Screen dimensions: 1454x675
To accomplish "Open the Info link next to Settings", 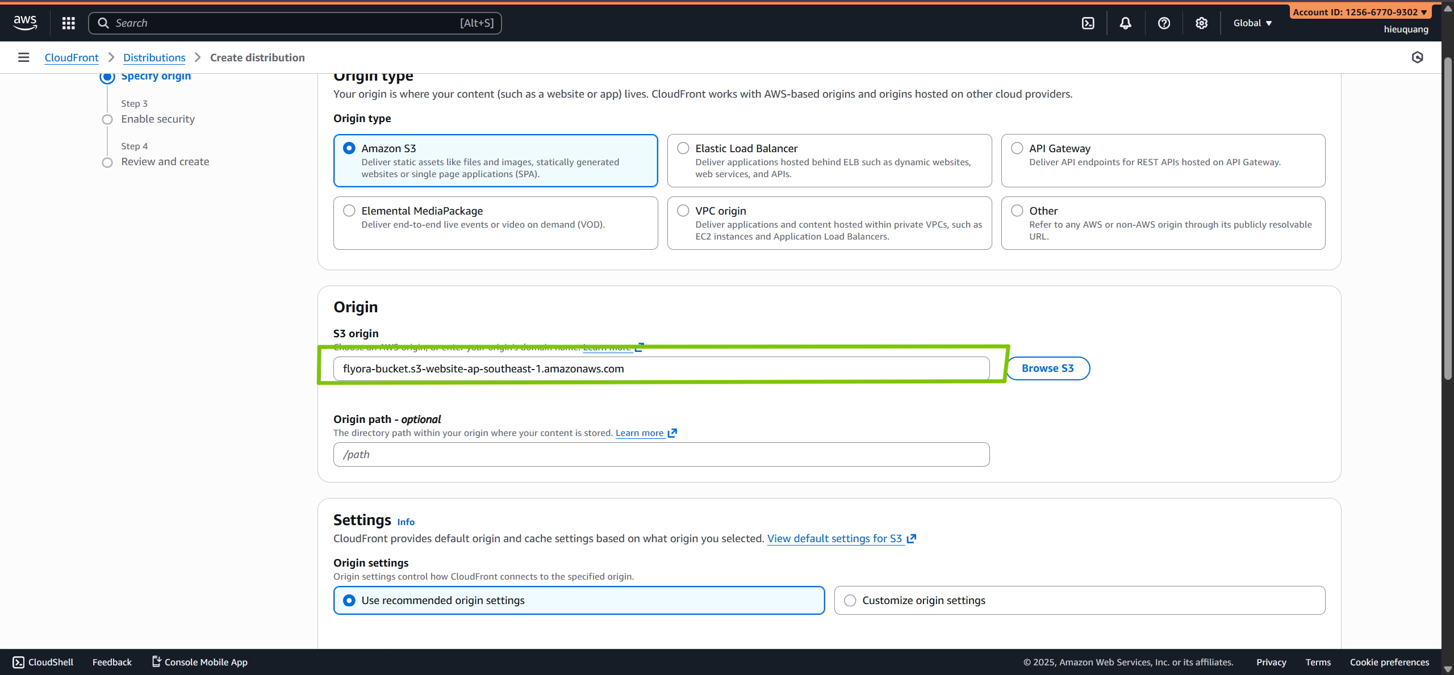I will [x=406, y=522].
